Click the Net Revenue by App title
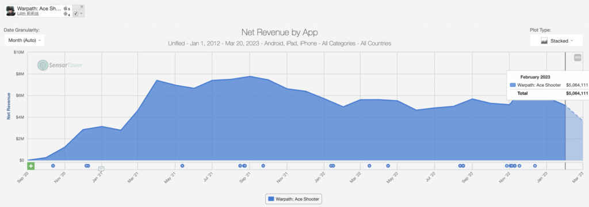Image resolution: width=589 pixels, height=207 pixels. point(280,33)
